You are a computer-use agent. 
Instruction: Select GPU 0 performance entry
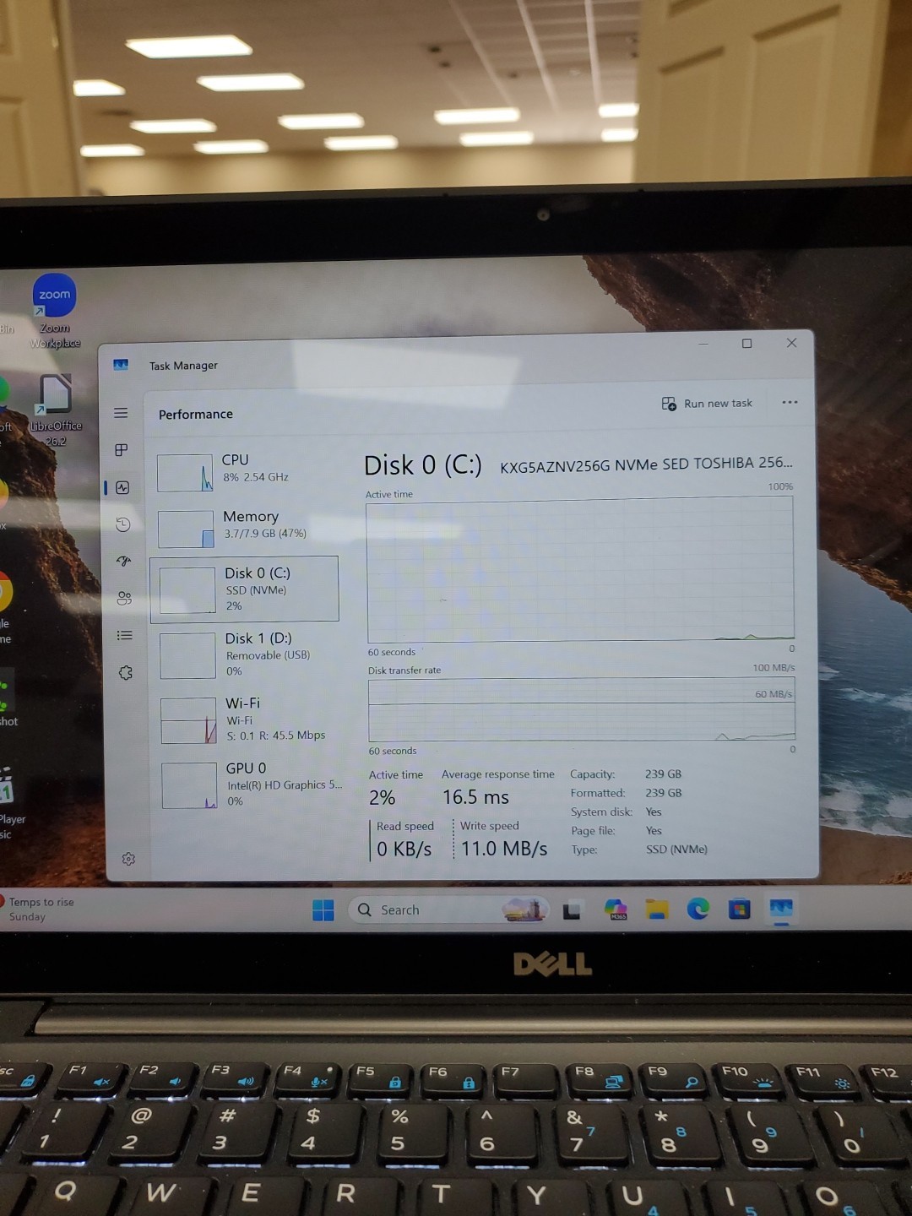[250, 784]
